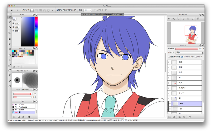Switch to the ショウリ.mdp document tab

click(103, 14)
